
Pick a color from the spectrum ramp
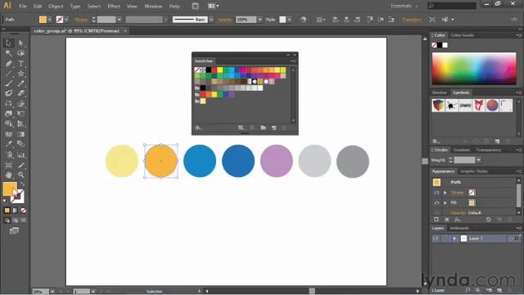tap(474, 68)
